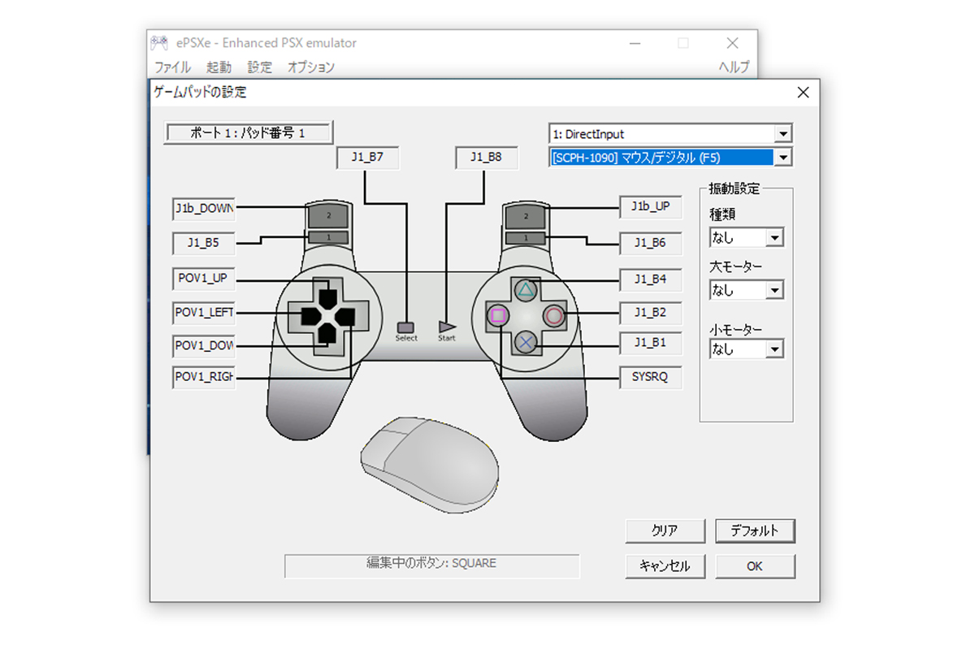Screen dimensions: 975x650
Task: Click the right shoulder button marked 2
Action: click(x=526, y=216)
